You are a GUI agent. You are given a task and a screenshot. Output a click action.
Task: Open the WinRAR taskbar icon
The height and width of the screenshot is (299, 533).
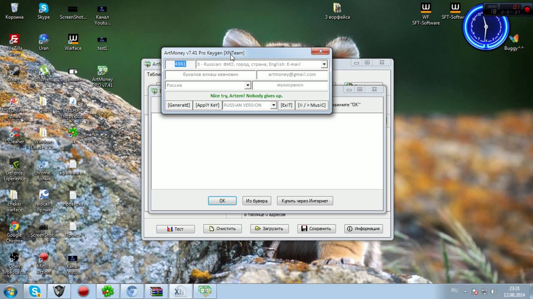click(x=156, y=291)
